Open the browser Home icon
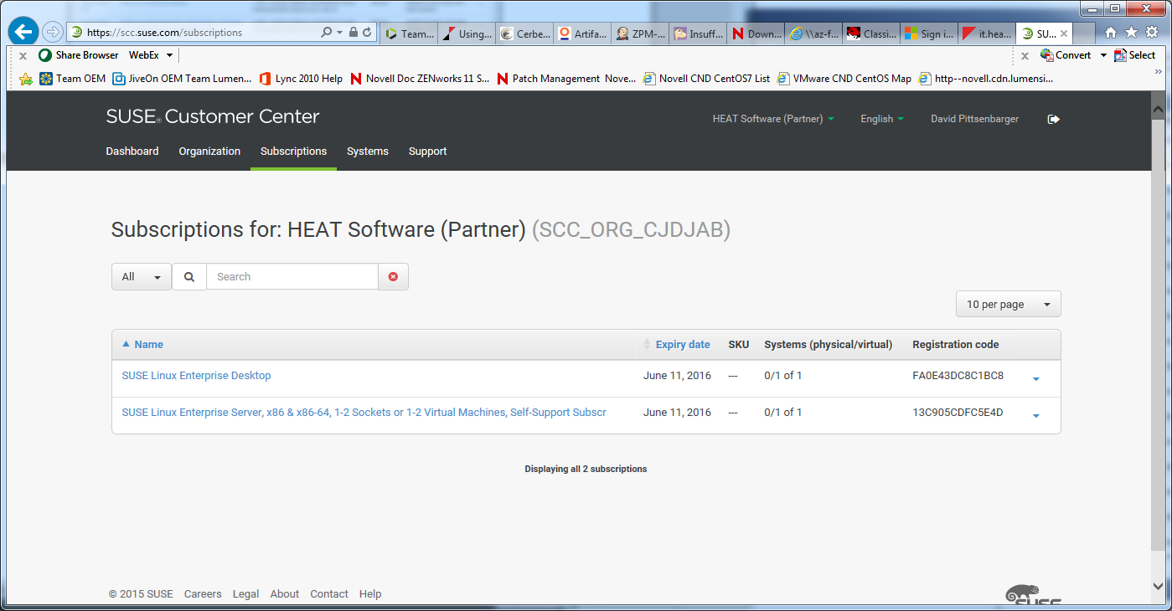The width and height of the screenshot is (1172, 611). [1111, 33]
